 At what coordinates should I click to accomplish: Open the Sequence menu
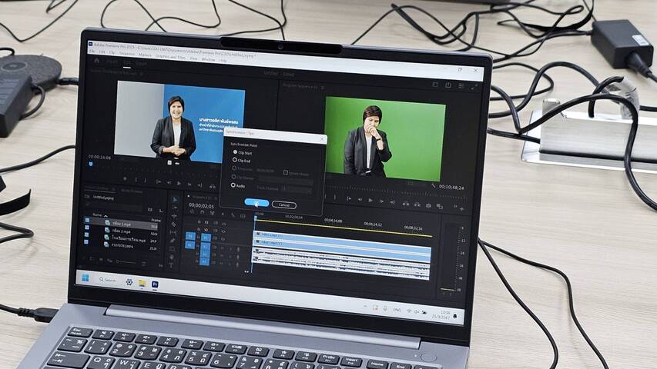(x=127, y=54)
